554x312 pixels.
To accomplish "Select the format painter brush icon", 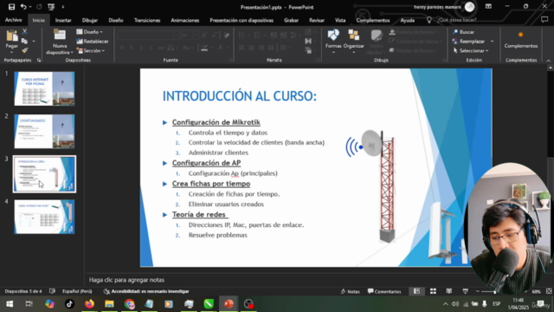I will (25, 50).
